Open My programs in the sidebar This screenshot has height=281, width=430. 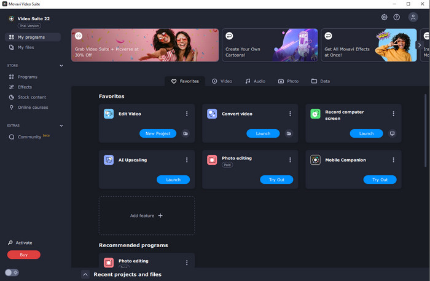point(33,37)
